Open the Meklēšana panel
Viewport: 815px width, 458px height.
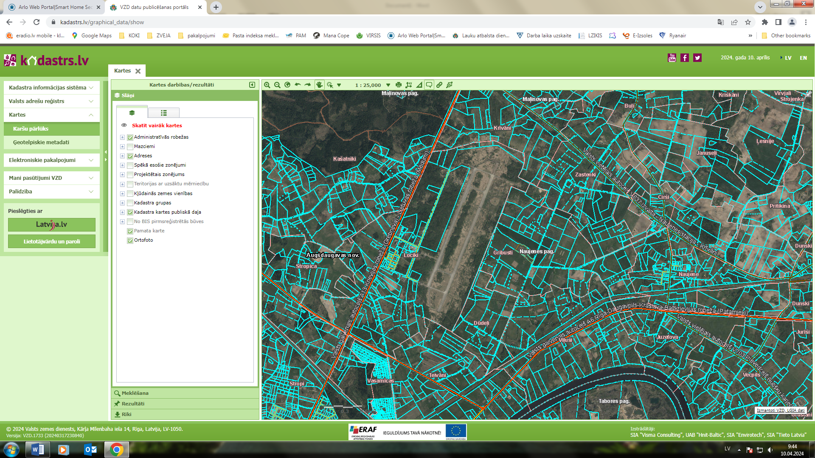click(x=185, y=393)
